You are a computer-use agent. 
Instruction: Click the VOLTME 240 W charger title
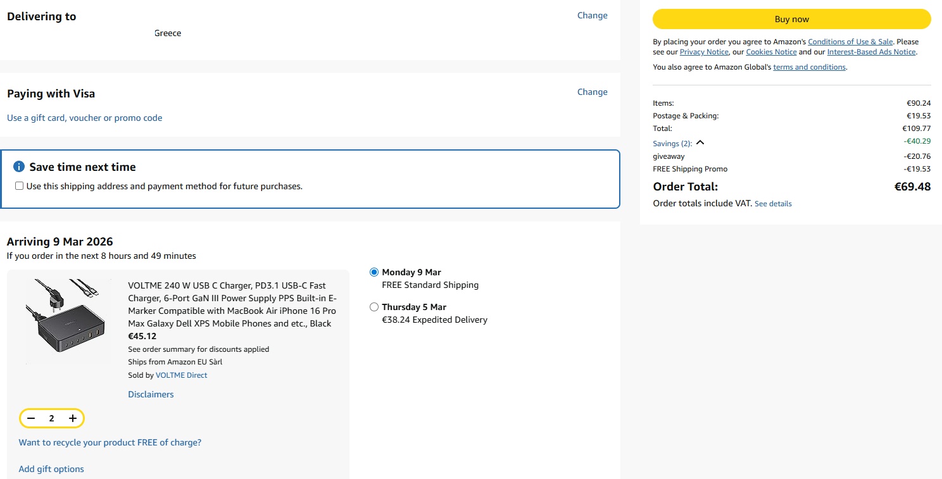point(232,304)
